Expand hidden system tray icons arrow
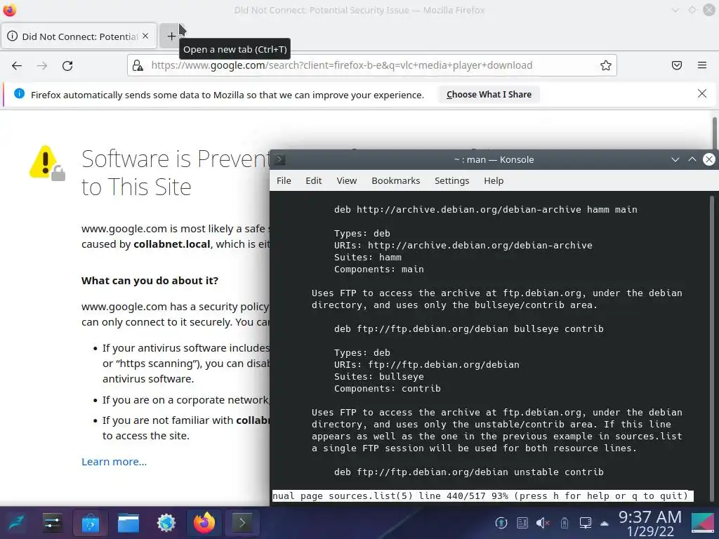This screenshot has height=539, width=719. tap(605, 524)
